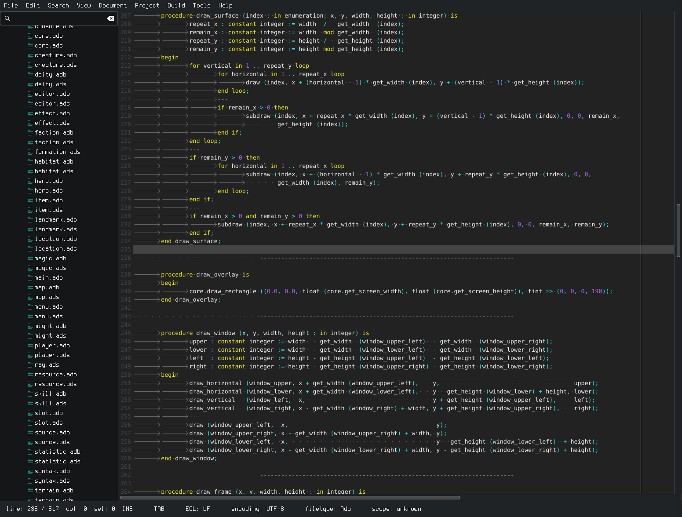The width and height of the screenshot is (682, 517).
Task: Click the file icon beside player.ads
Action: pyautogui.click(x=30, y=355)
